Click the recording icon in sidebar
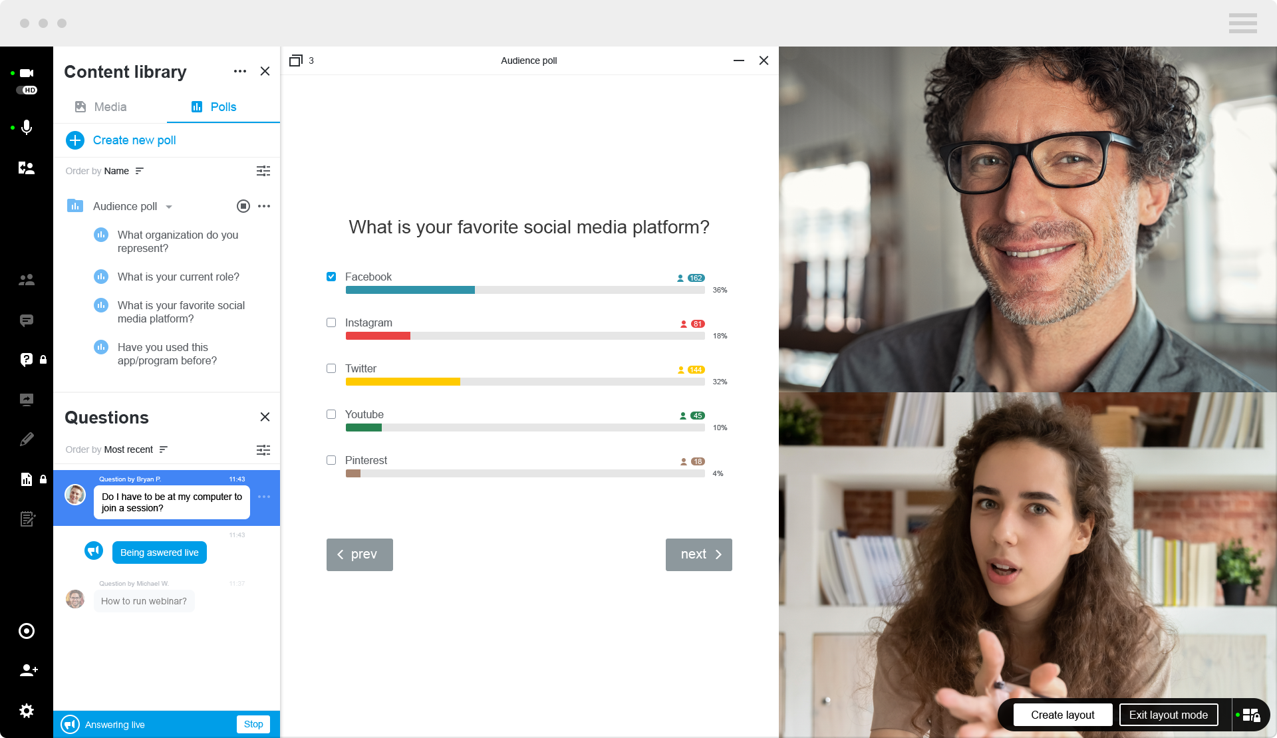 pyautogui.click(x=27, y=631)
